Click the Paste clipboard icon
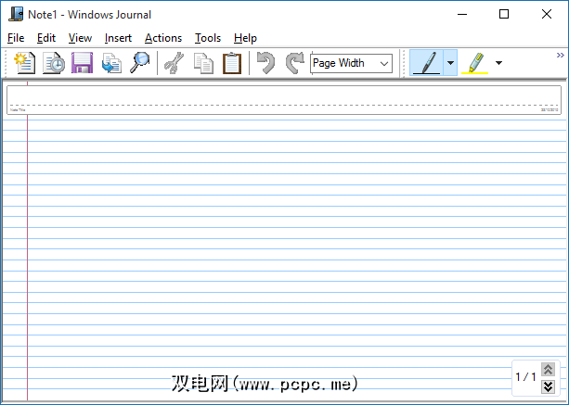 pos(232,63)
